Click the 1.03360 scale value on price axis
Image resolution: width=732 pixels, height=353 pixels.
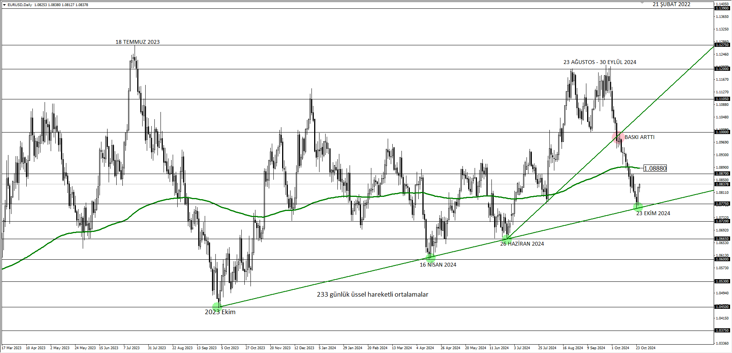click(x=723, y=343)
